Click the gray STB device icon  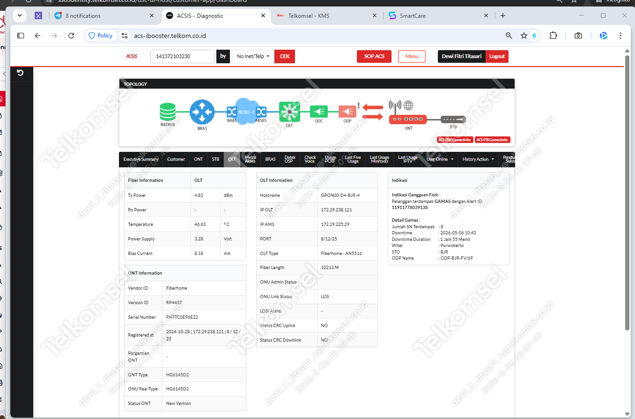tap(453, 120)
